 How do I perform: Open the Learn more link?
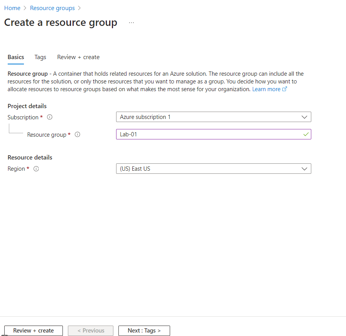pyautogui.click(x=267, y=89)
